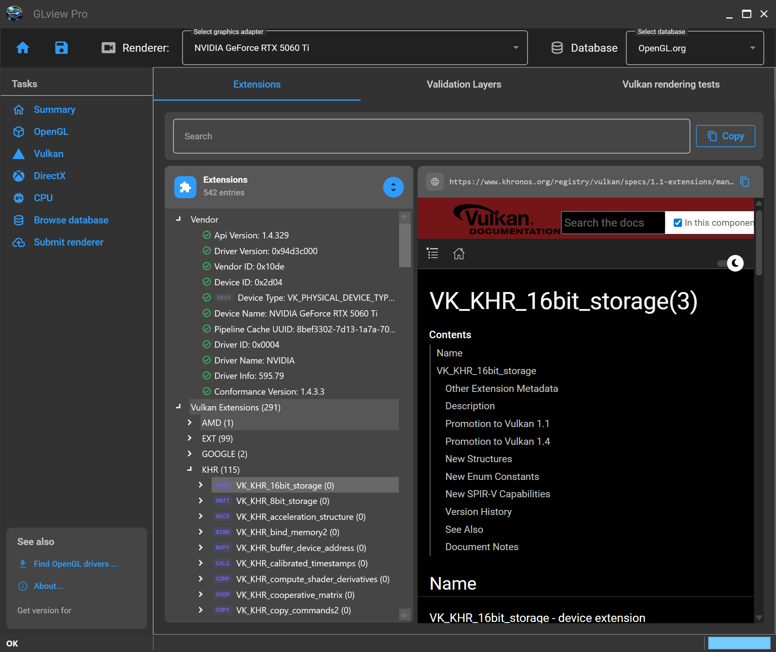Click the extensions list scrollbar thumb
Image resolution: width=776 pixels, height=652 pixels.
[x=405, y=245]
